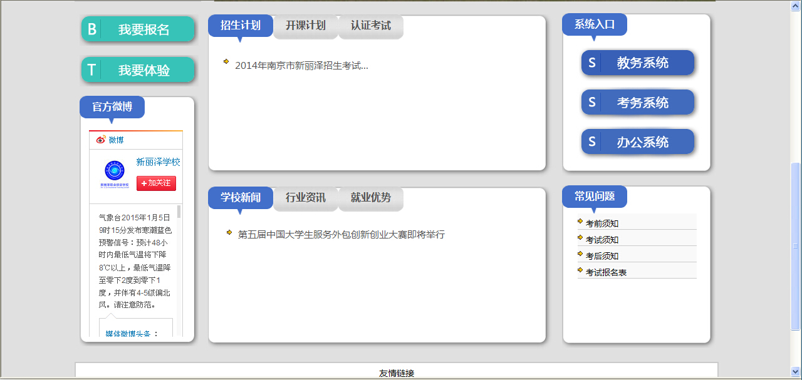Switch to the 就业优势 tab
The width and height of the screenshot is (802, 380).
pos(371,198)
